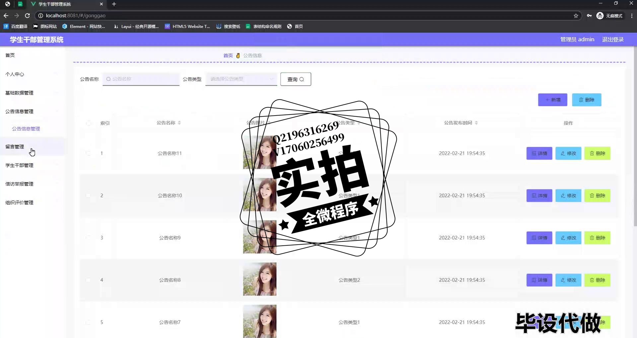Open the 表结构命名规则 bookmark
This screenshot has width=637, height=338.
pos(263,26)
